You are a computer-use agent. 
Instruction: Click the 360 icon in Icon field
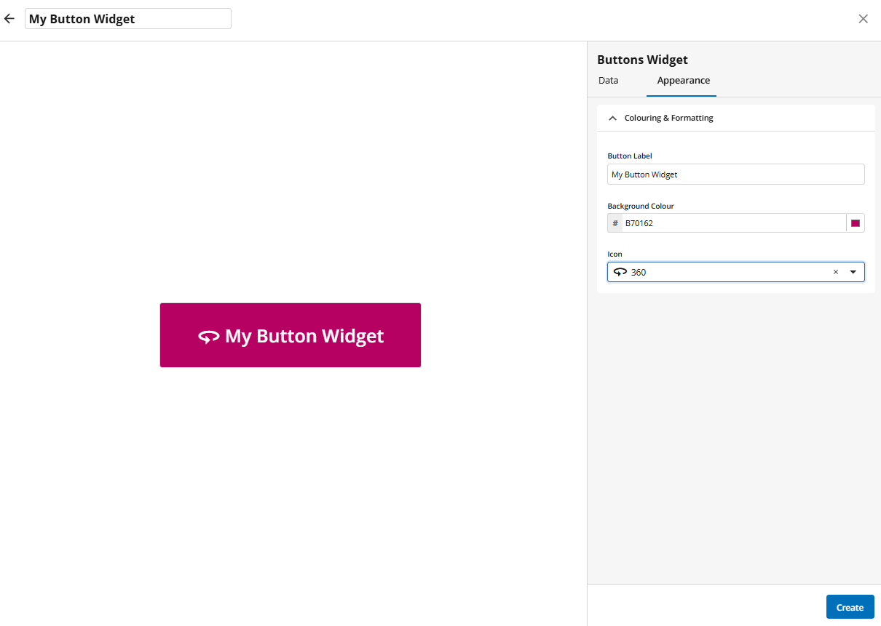pyautogui.click(x=620, y=272)
